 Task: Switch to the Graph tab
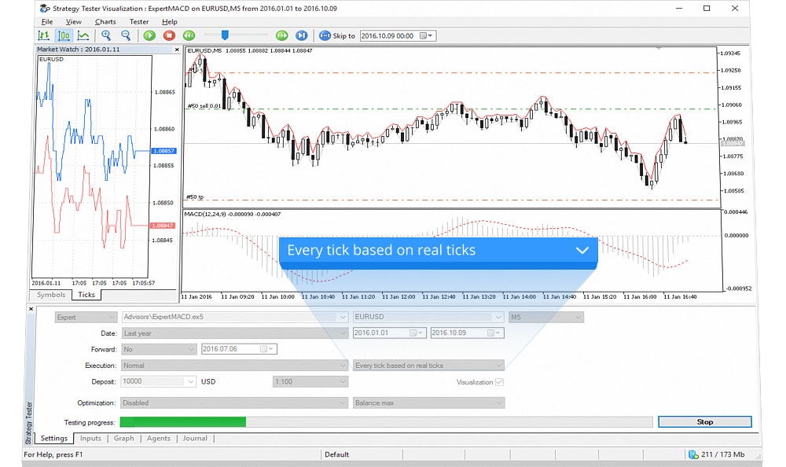click(124, 439)
